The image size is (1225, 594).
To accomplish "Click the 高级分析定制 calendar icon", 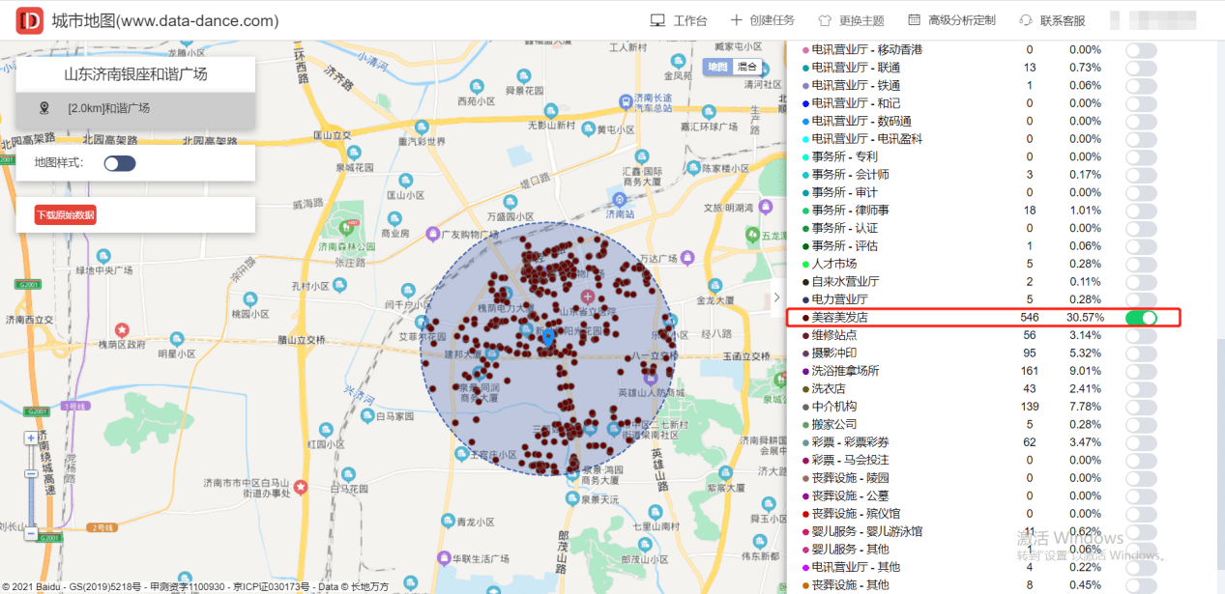I will [x=914, y=20].
